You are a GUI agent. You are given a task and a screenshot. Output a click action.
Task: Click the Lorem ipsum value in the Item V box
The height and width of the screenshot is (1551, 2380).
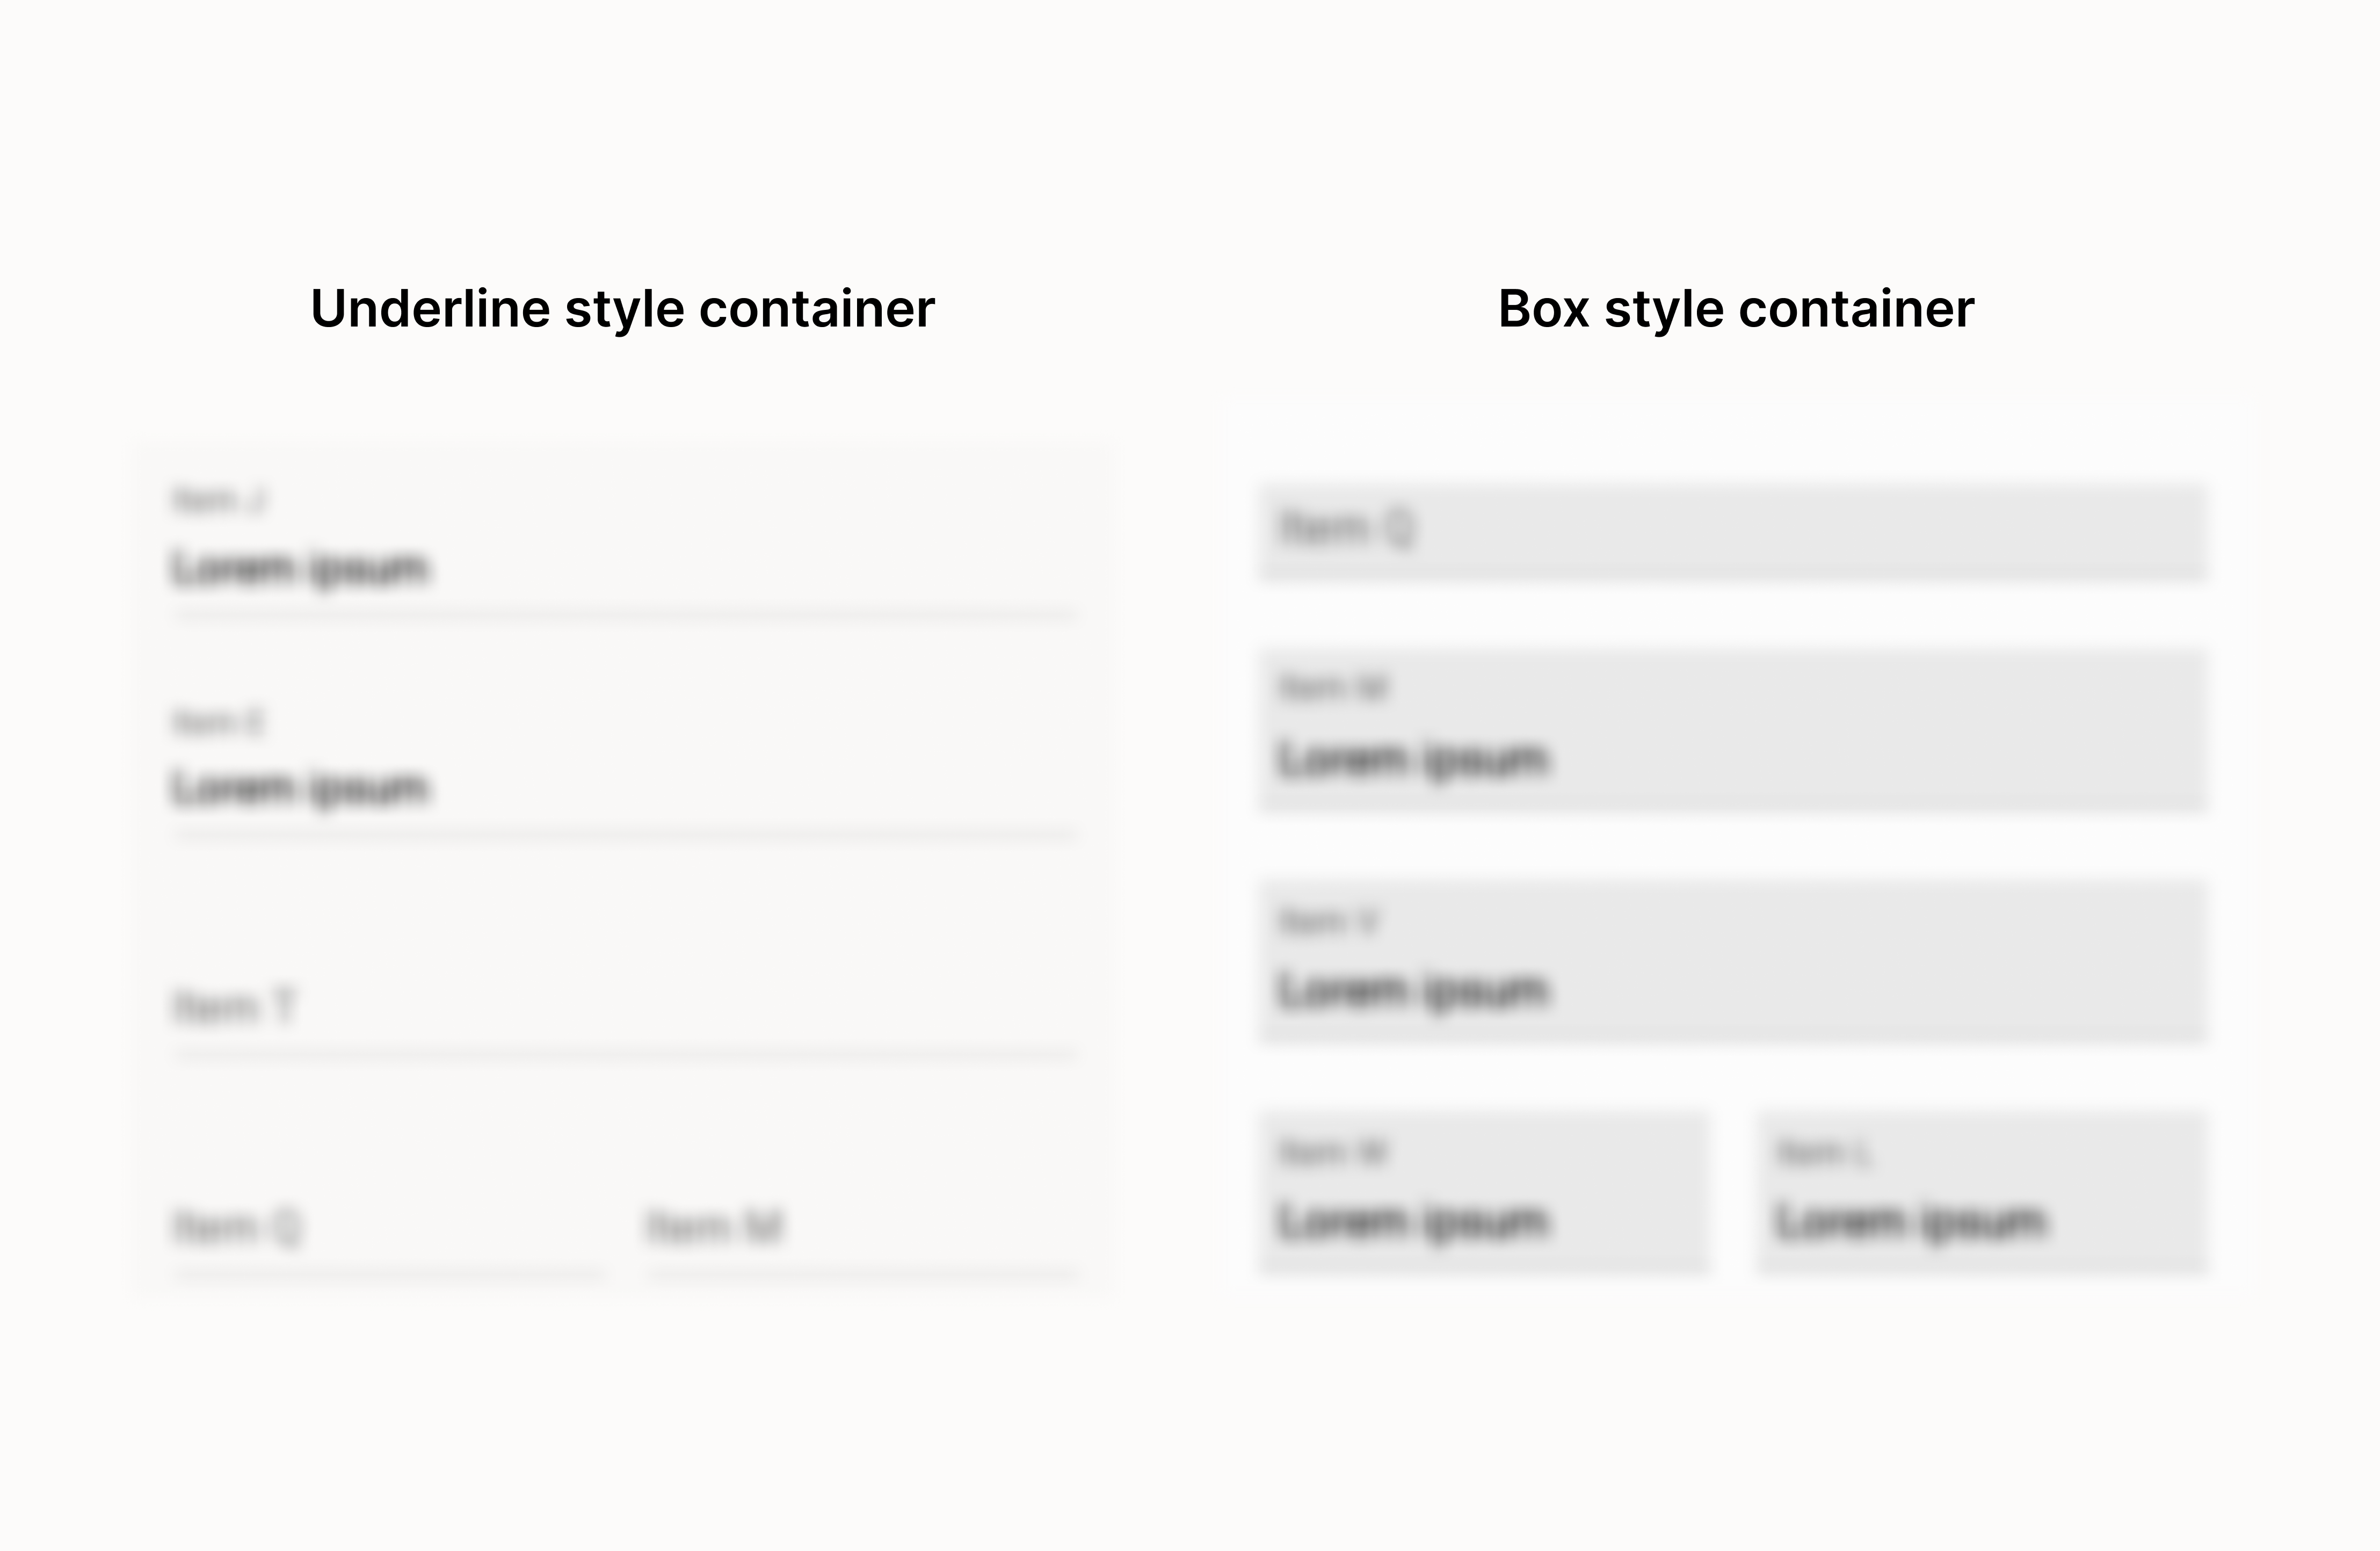pyautogui.click(x=1413, y=990)
